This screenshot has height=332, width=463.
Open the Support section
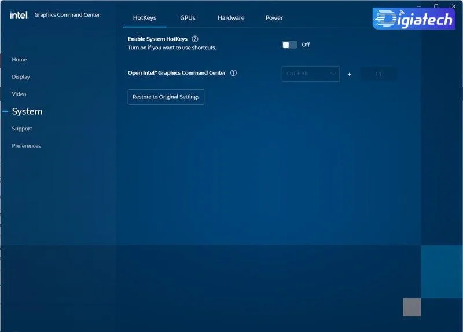point(22,129)
